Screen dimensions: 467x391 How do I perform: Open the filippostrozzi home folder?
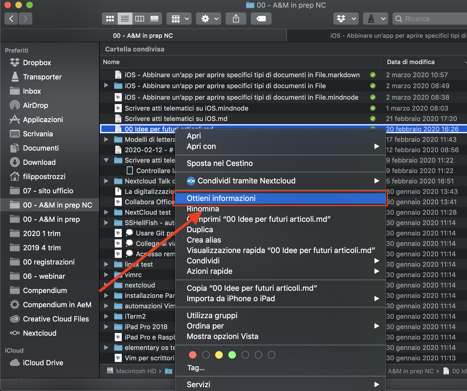click(x=44, y=177)
